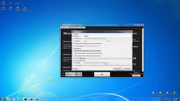Tick the Launcher Visibility checkbox
This screenshot has width=180, height=101.
pyautogui.click(x=74, y=46)
